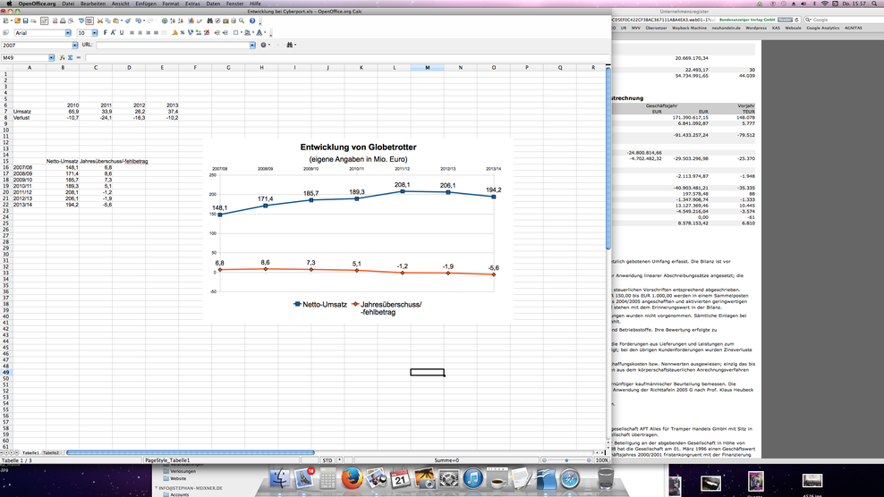Toggle AutoSpellcheck icon

(x=89, y=21)
